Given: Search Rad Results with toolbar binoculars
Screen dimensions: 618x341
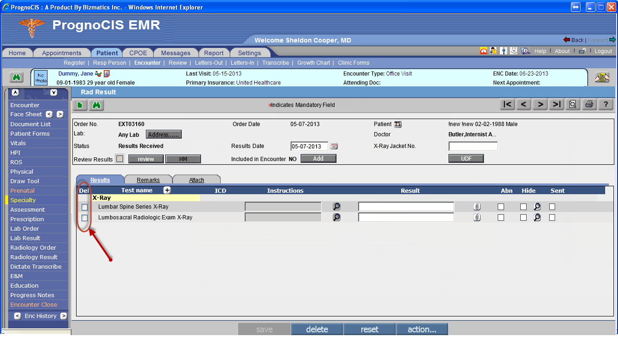Looking at the screenshot, I should [x=96, y=105].
